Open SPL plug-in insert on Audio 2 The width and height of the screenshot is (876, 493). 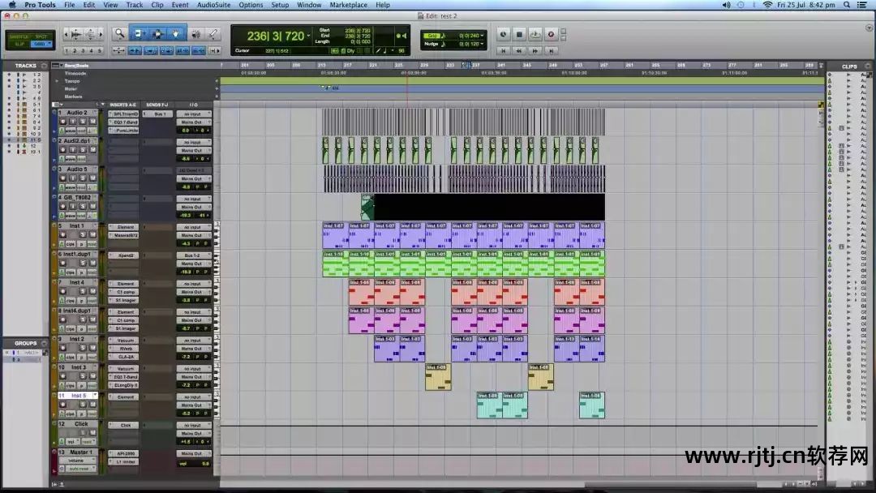pyautogui.click(x=124, y=114)
